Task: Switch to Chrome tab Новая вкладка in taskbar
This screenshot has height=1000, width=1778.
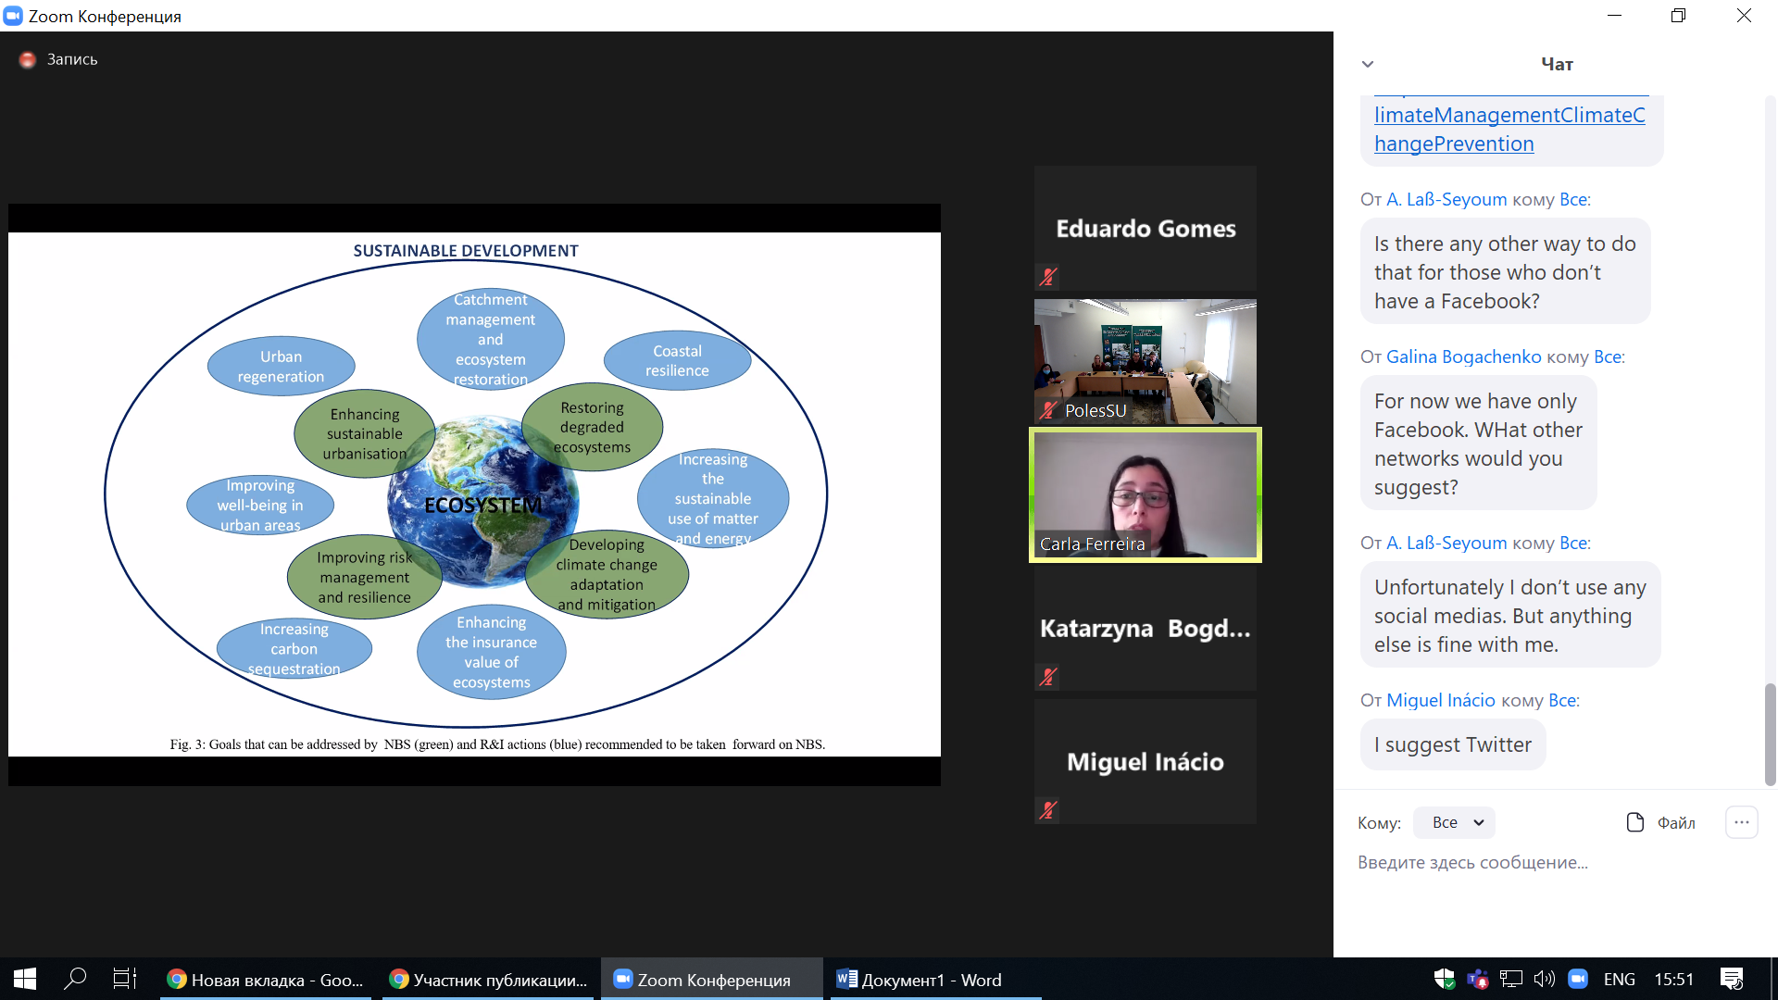Action: [x=266, y=980]
